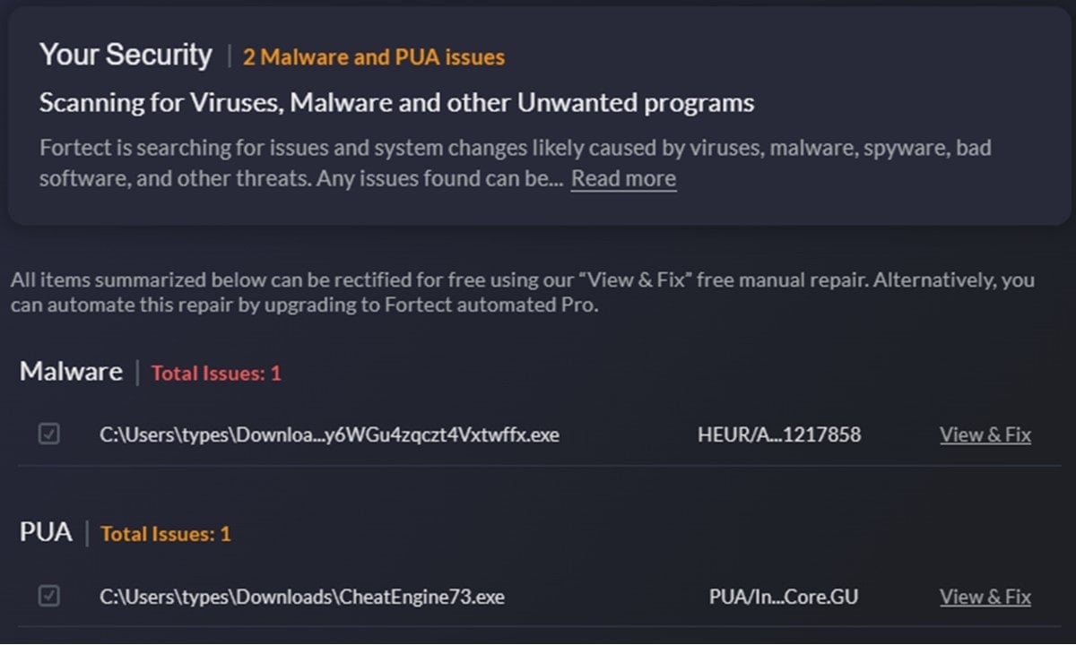
Task: Click the Malware section heading
Action: click(x=71, y=372)
